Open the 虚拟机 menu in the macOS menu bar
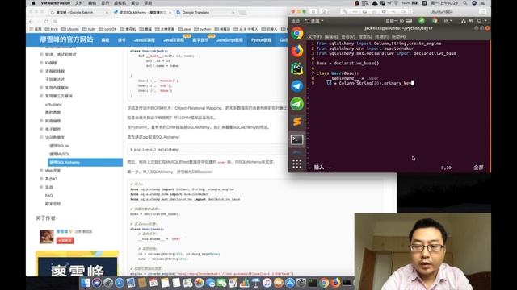 [120, 3]
